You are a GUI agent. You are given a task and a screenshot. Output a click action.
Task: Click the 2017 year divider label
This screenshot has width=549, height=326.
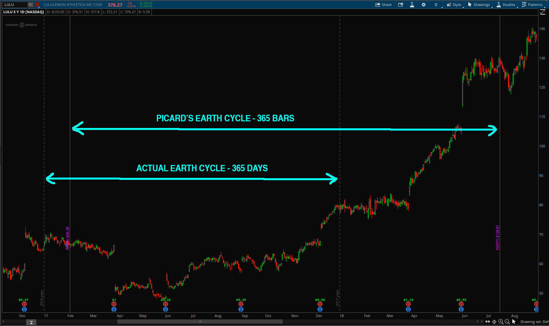point(338,298)
